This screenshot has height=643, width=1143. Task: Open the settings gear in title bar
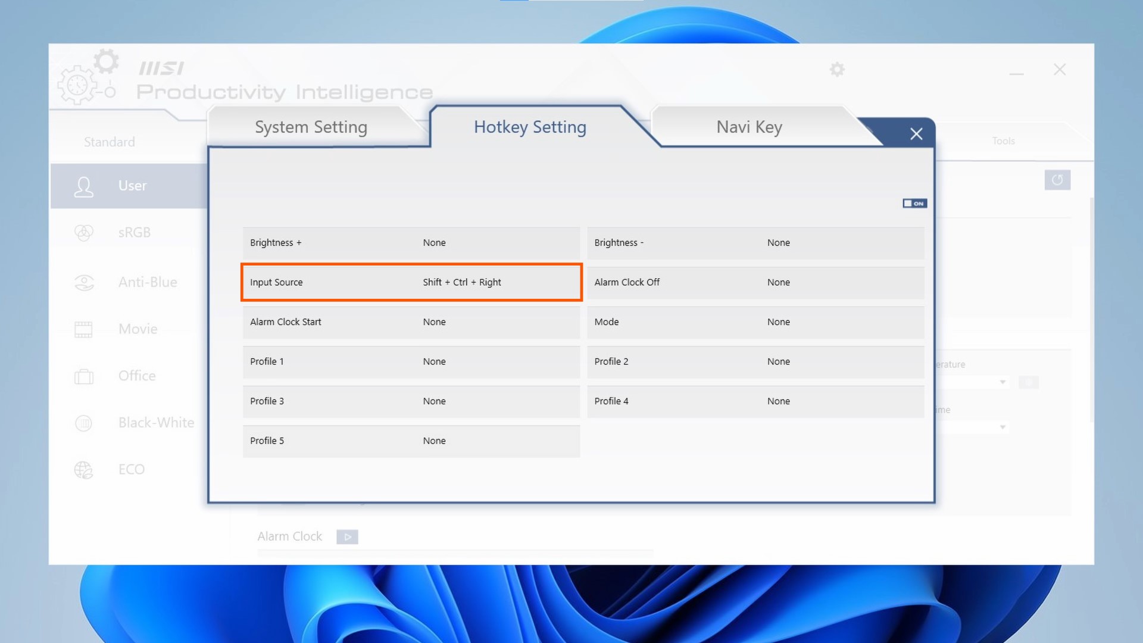837,70
